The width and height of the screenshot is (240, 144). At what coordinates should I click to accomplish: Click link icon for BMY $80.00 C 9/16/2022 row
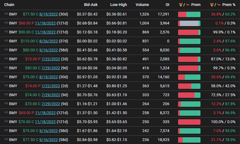pos(6,49)
